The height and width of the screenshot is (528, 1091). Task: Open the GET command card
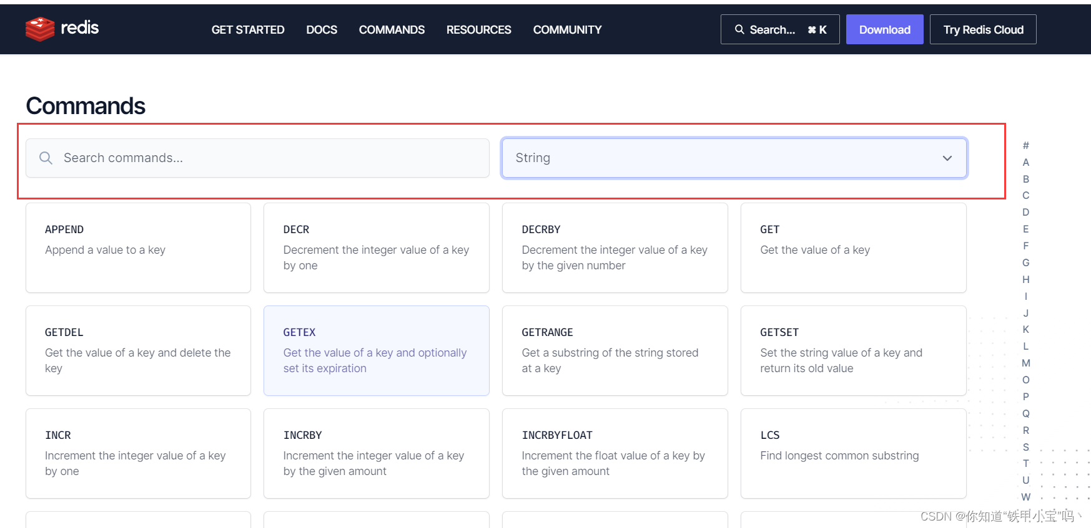pos(854,247)
